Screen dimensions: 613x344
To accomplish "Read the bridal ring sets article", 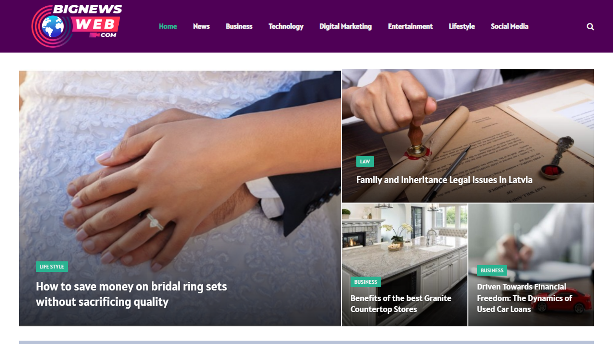I will [x=131, y=294].
